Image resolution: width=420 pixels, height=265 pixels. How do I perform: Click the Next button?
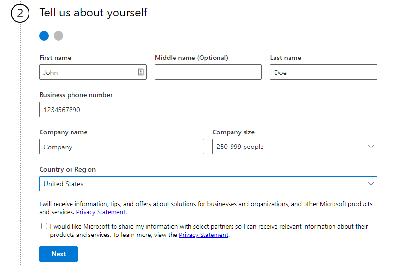click(58, 254)
